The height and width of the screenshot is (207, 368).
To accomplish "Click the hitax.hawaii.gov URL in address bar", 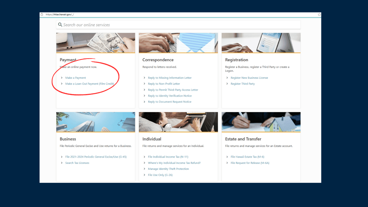I will coord(60,15).
